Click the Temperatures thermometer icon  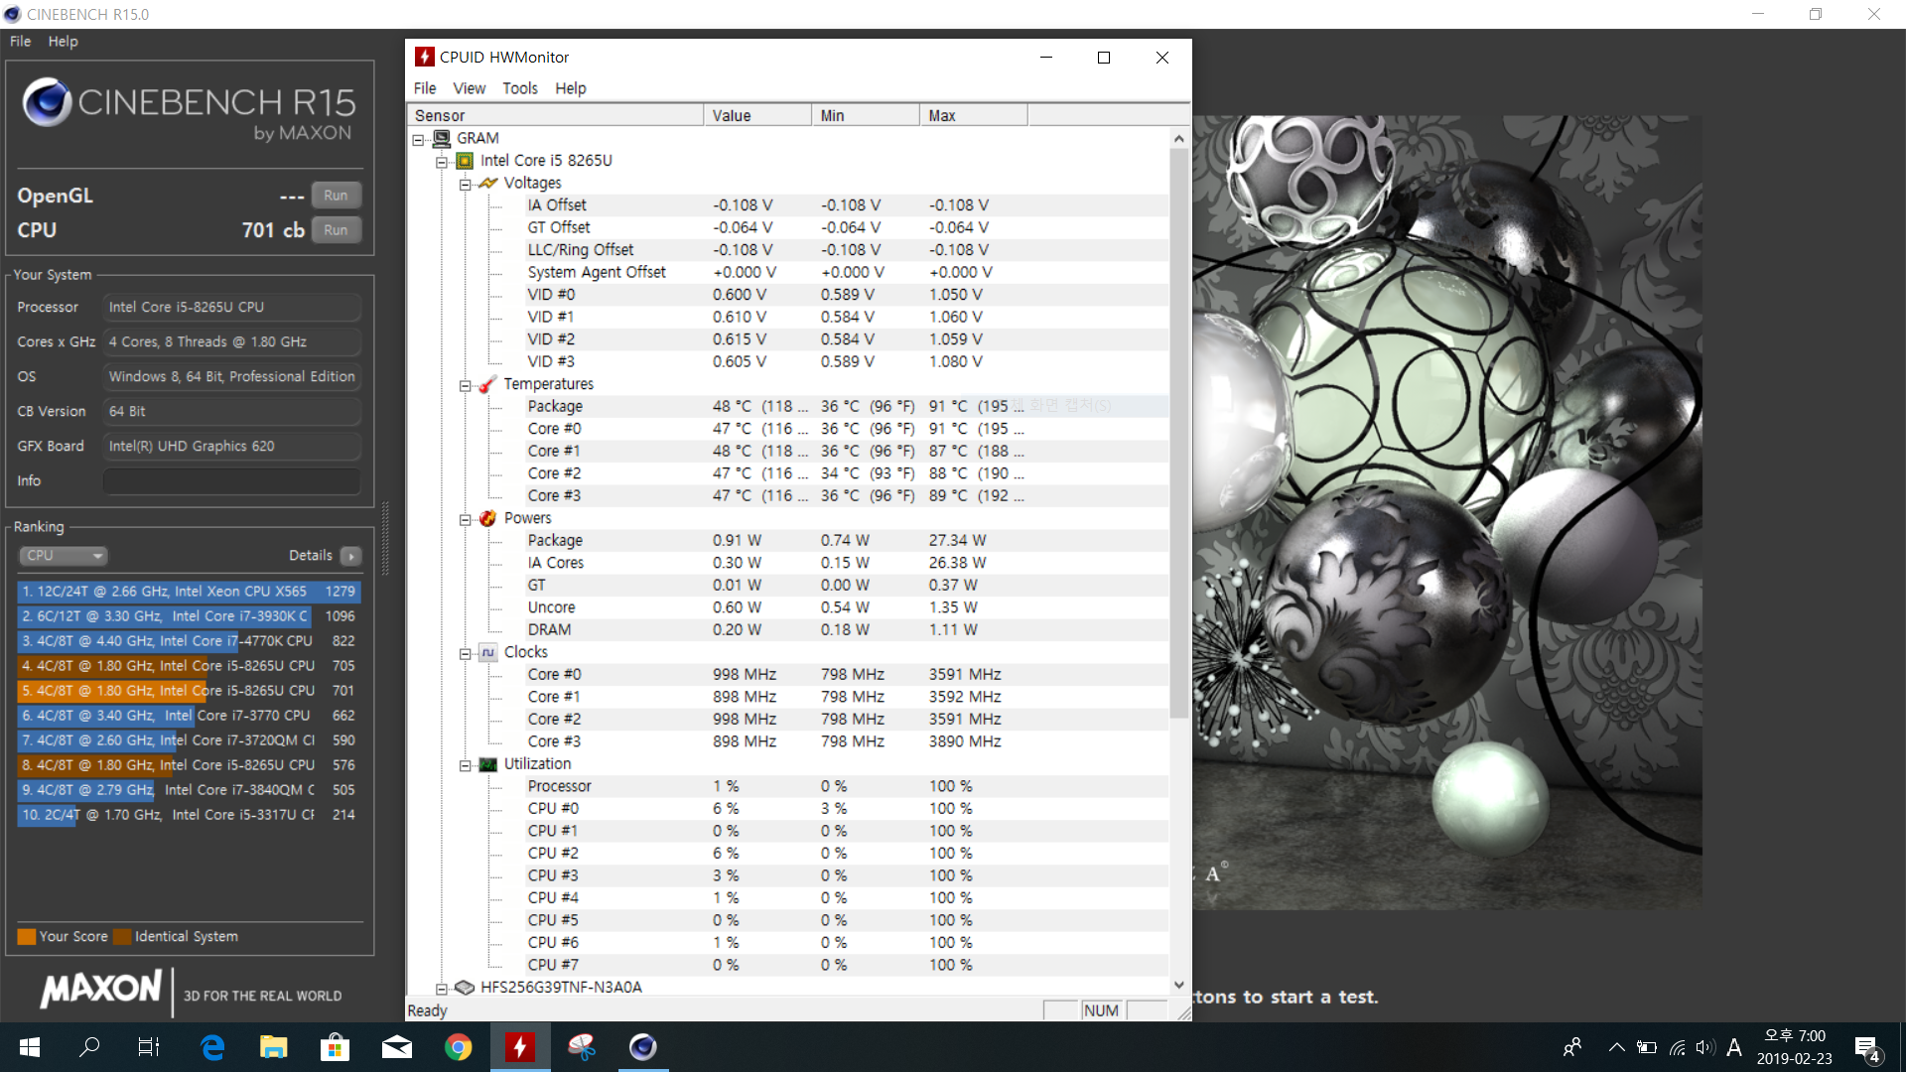pyautogui.click(x=487, y=384)
